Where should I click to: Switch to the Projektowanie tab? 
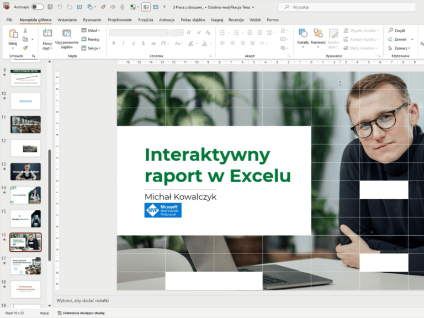pyautogui.click(x=120, y=20)
